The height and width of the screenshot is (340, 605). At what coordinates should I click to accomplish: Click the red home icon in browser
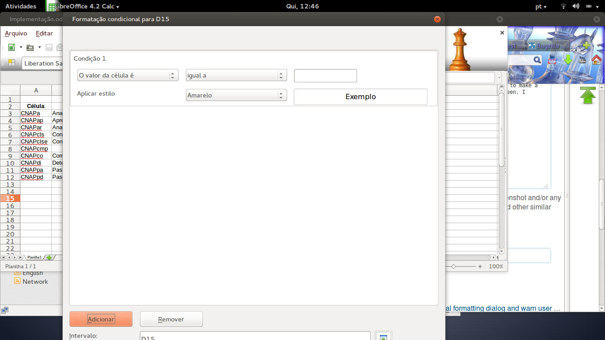(x=596, y=60)
